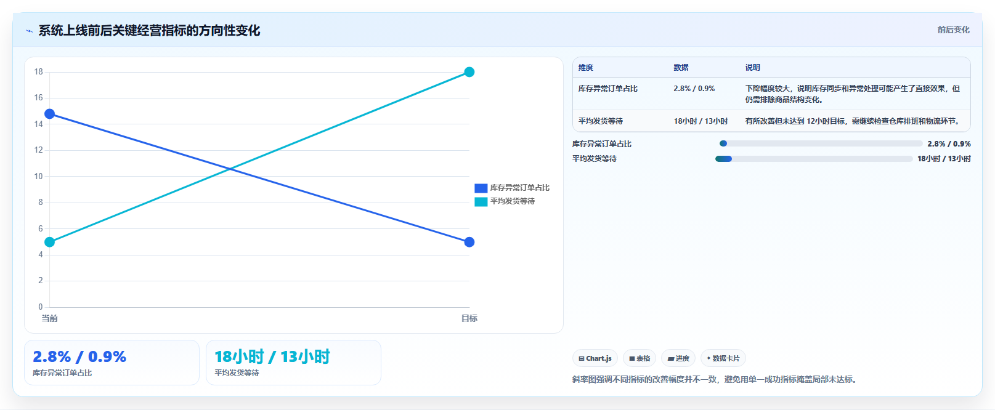The width and height of the screenshot is (995, 410).
Task: Click the 平均发货等待 progress row label
Action: point(595,159)
